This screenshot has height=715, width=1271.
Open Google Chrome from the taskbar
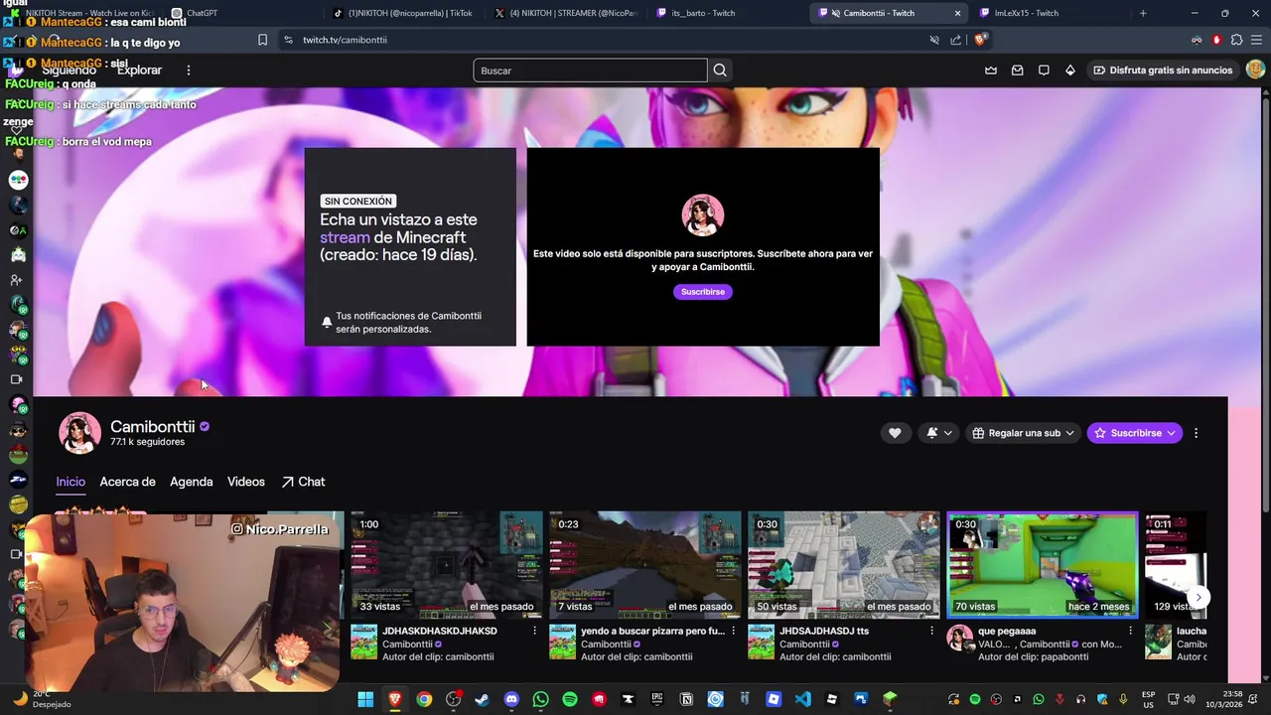point(424,699)
